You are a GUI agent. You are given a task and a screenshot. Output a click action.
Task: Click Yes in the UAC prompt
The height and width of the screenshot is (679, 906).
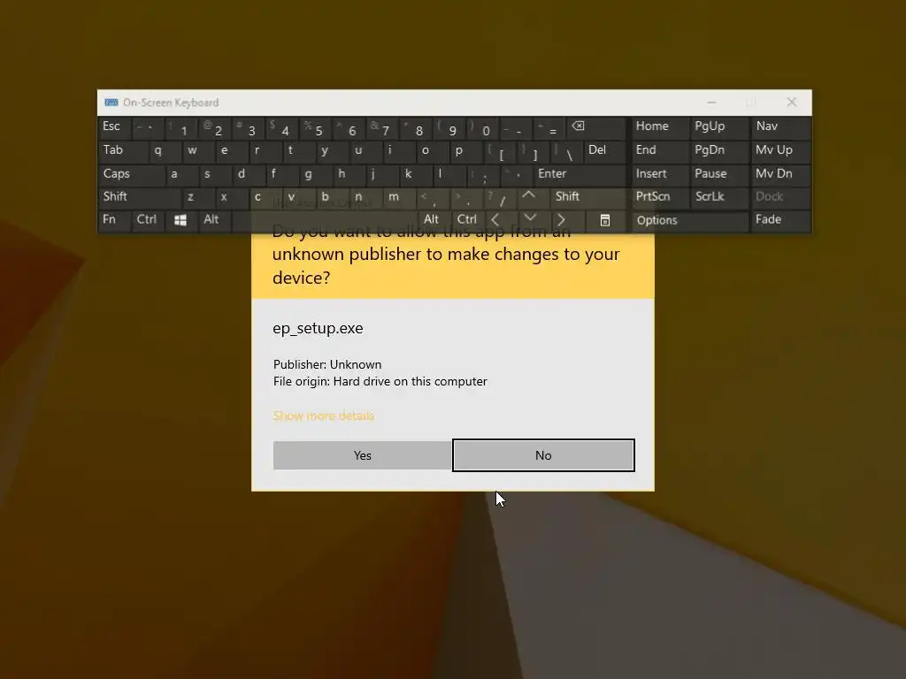point(362,455)
